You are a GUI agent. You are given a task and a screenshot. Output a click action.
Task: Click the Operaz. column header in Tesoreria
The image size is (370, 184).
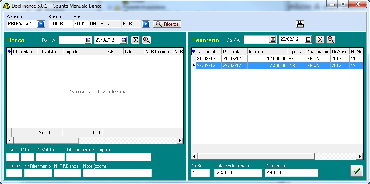point(296,52)
